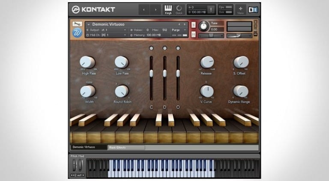This screenshot has width=329, height=181.
Task: Shift keyboard octave up arrow
Action: pyautogui.click(x=83, y=175)
